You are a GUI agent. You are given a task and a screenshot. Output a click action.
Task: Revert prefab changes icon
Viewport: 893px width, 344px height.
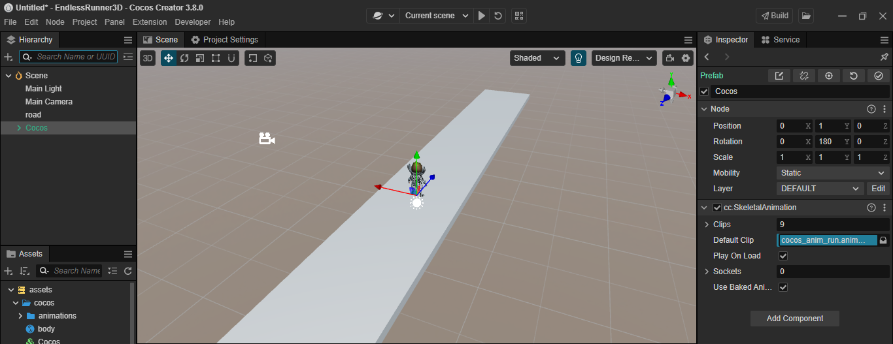[854, 76]
